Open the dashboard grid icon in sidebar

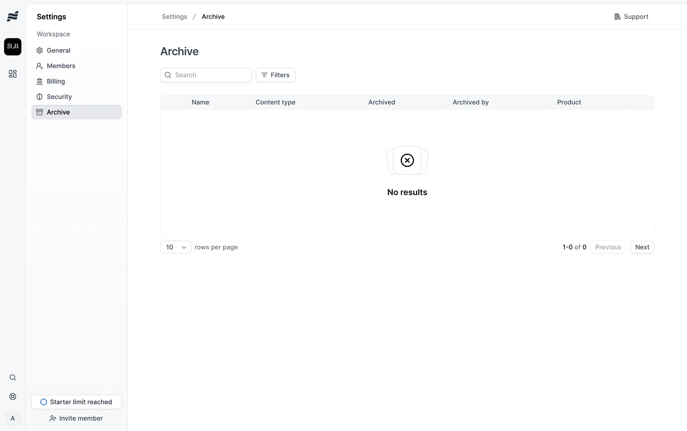pos(13,74)
